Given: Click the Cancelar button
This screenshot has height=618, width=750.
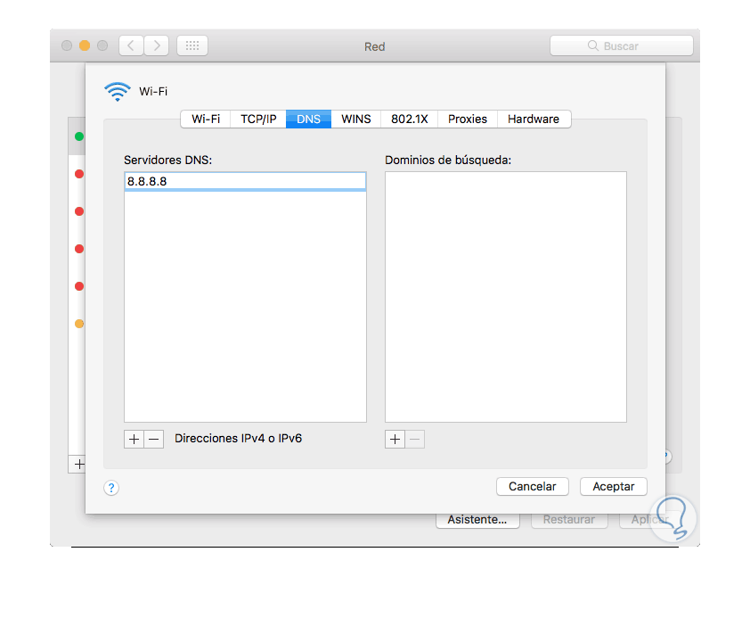Looking at the screenshot, I should 533,486.
